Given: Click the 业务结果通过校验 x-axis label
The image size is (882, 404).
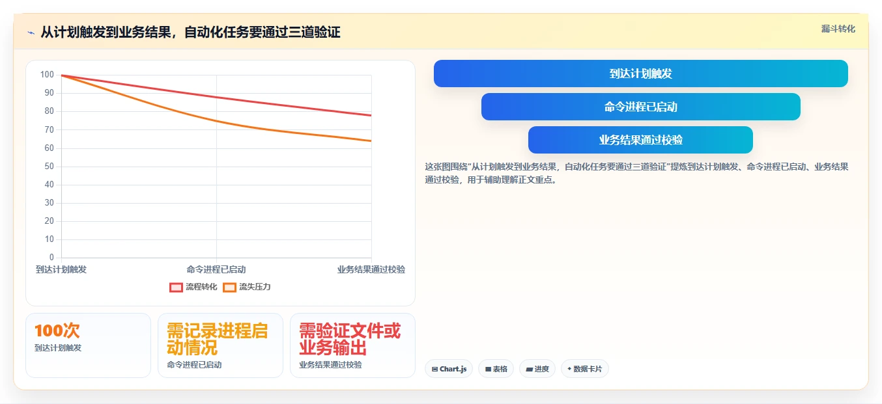Looking at the screenshot, I should [371, 269].
